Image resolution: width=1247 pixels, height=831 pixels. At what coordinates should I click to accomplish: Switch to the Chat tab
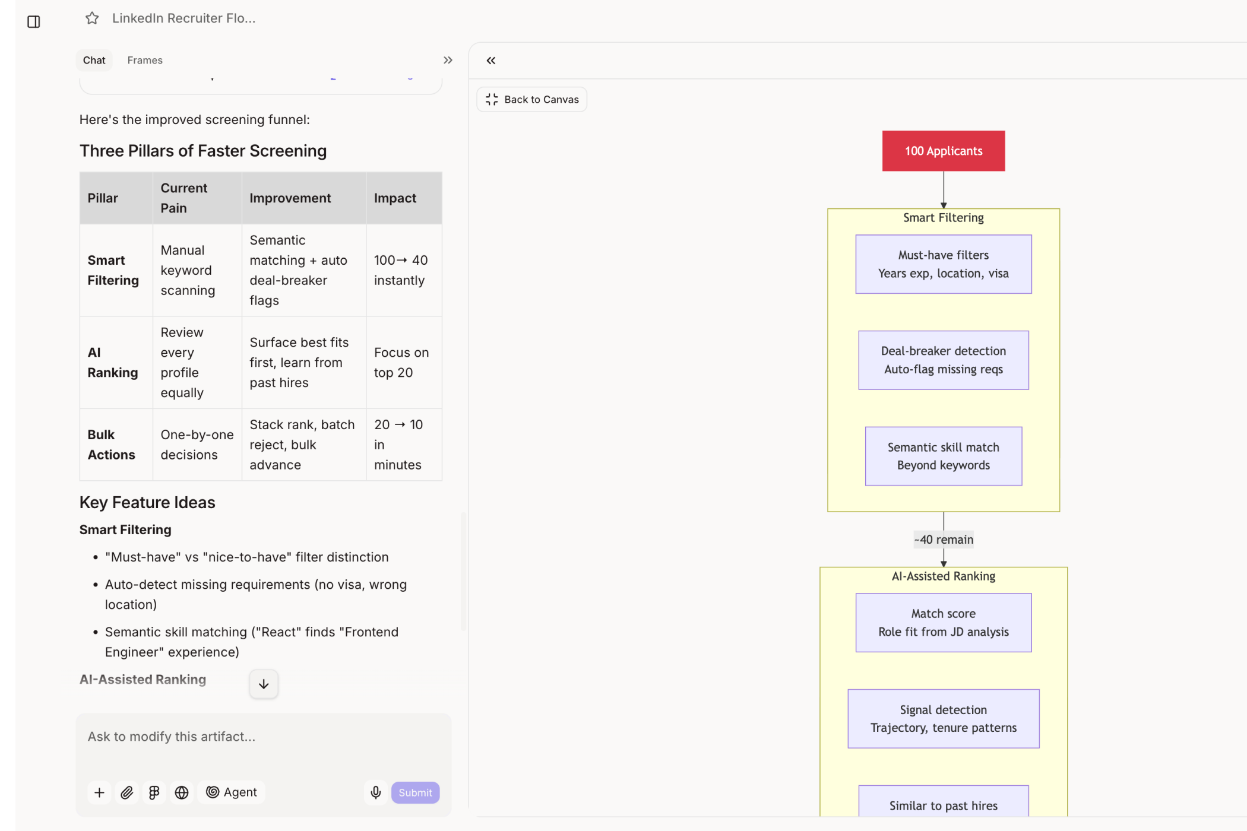pyautogui.click(x=94, y=60)
